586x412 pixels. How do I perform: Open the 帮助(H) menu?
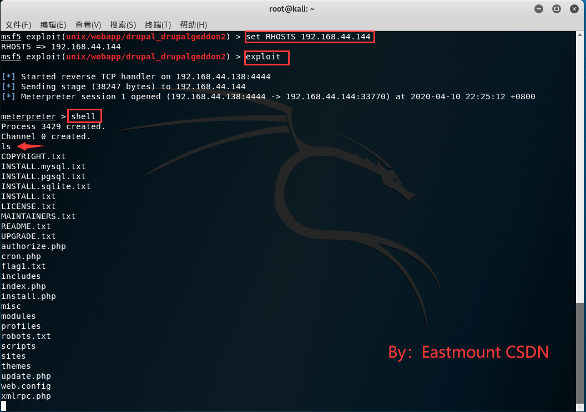click(x=193, y=25)
